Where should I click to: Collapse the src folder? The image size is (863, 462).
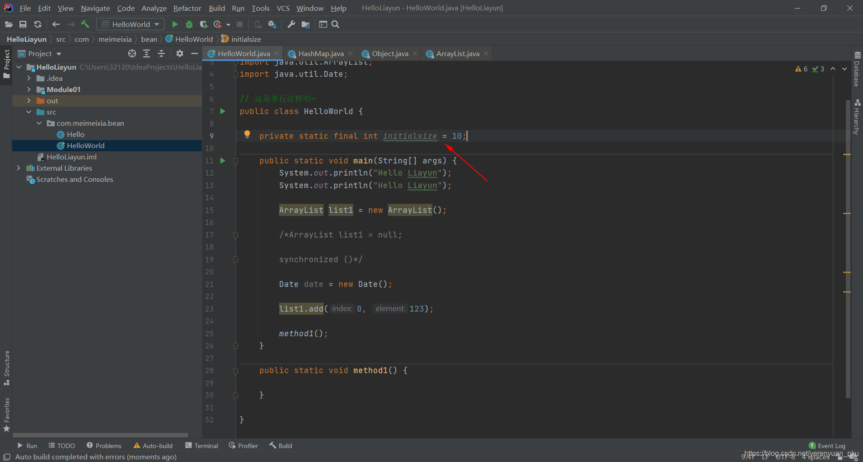pos(29,112)
